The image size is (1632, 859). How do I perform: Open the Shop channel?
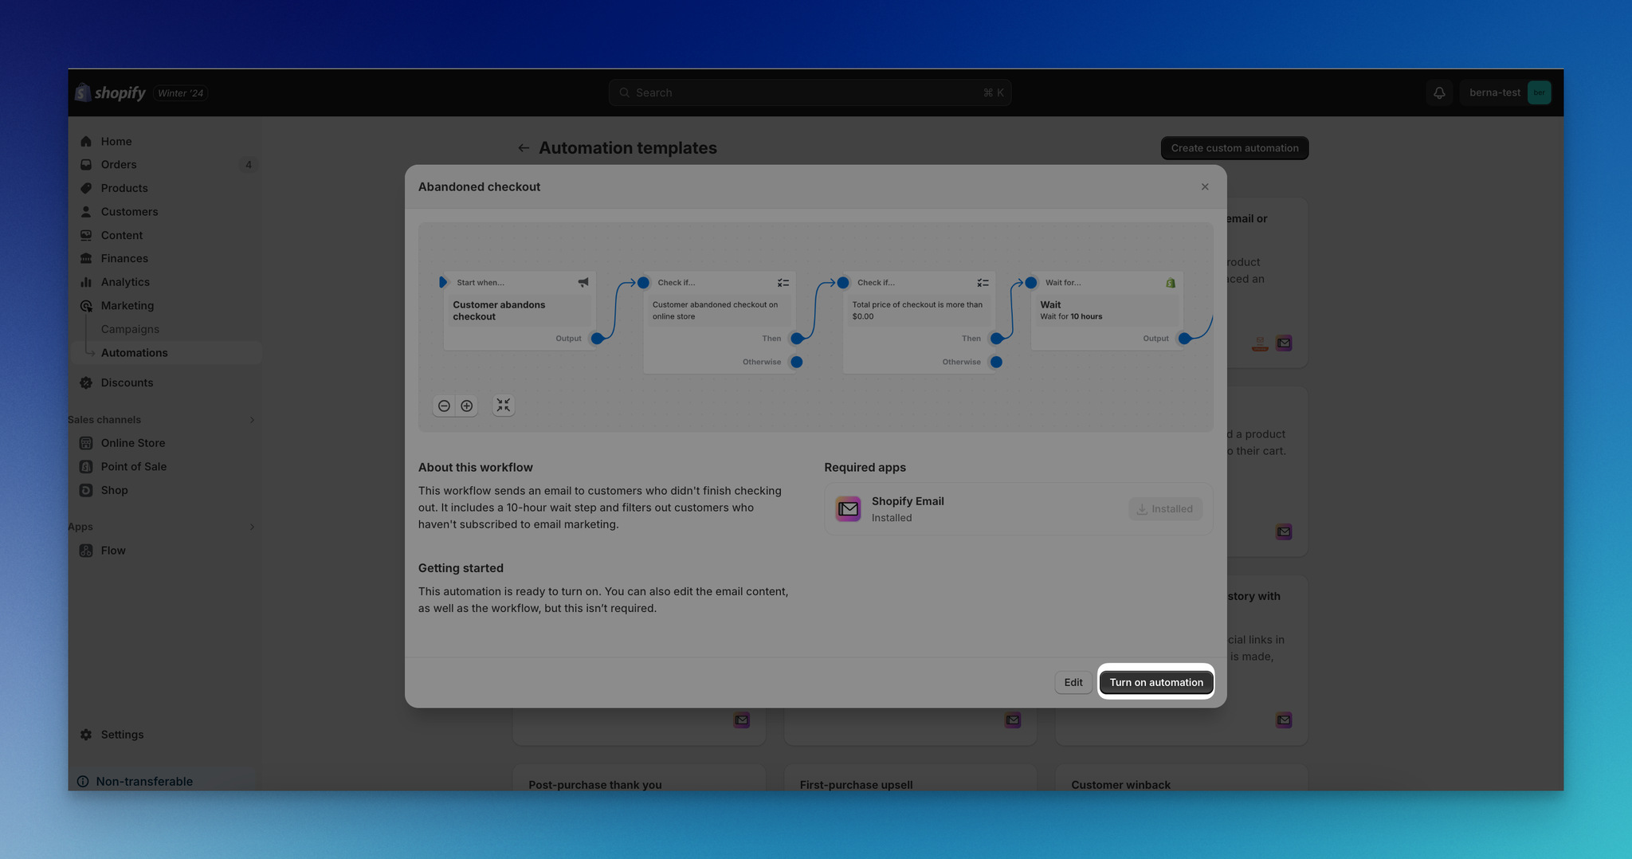tap(167, 490)
